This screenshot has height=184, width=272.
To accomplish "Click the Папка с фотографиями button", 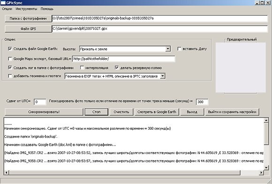I will (x=28, y=18).
